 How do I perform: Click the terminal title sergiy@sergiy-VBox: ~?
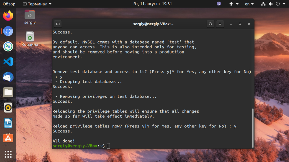pos(153,24)
